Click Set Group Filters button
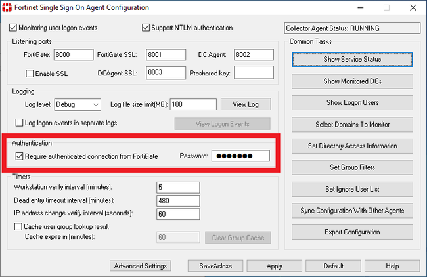Viewport: 427px width, 277px height. 352,167
